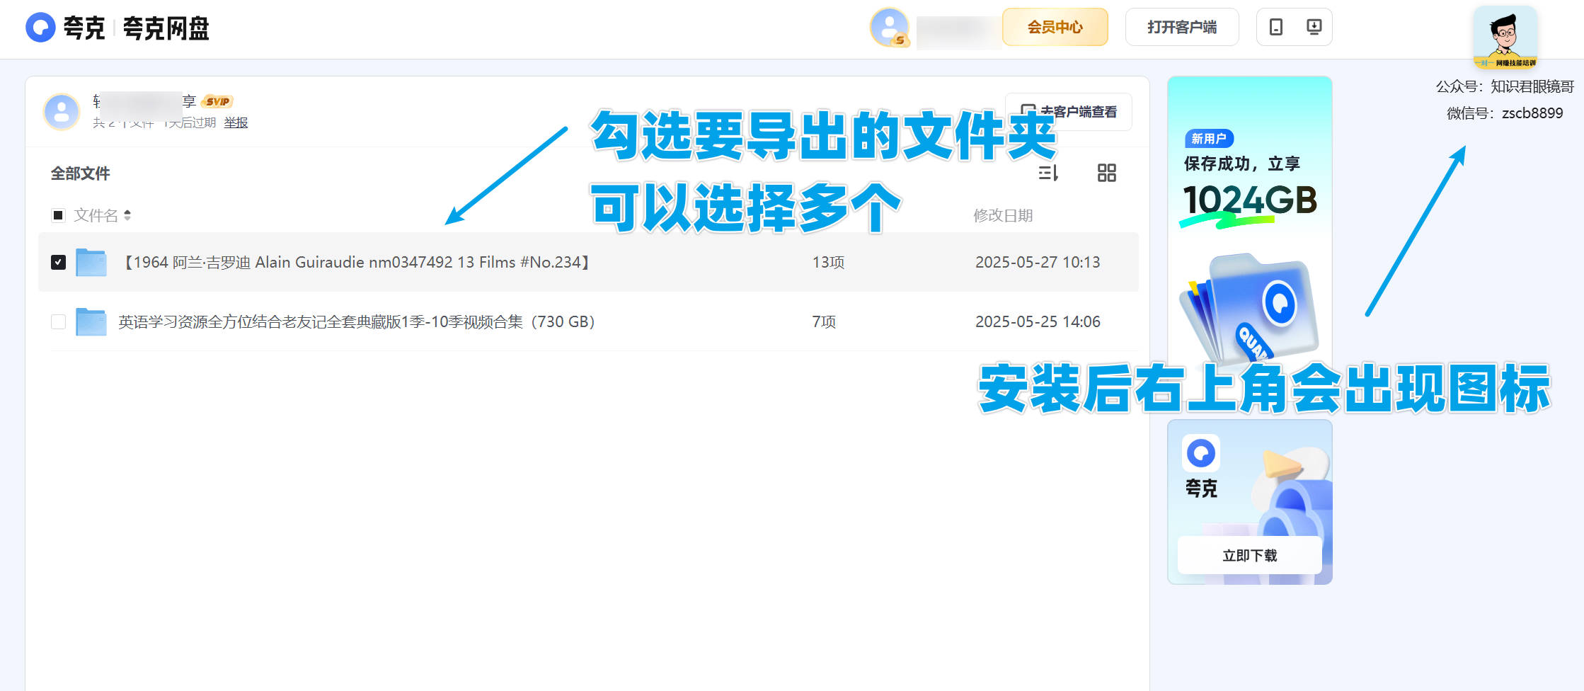This screenshot has width=1584, height=691.
Task: Open the cartoon glasses-man extension icon
Action: pos(1505,38)
